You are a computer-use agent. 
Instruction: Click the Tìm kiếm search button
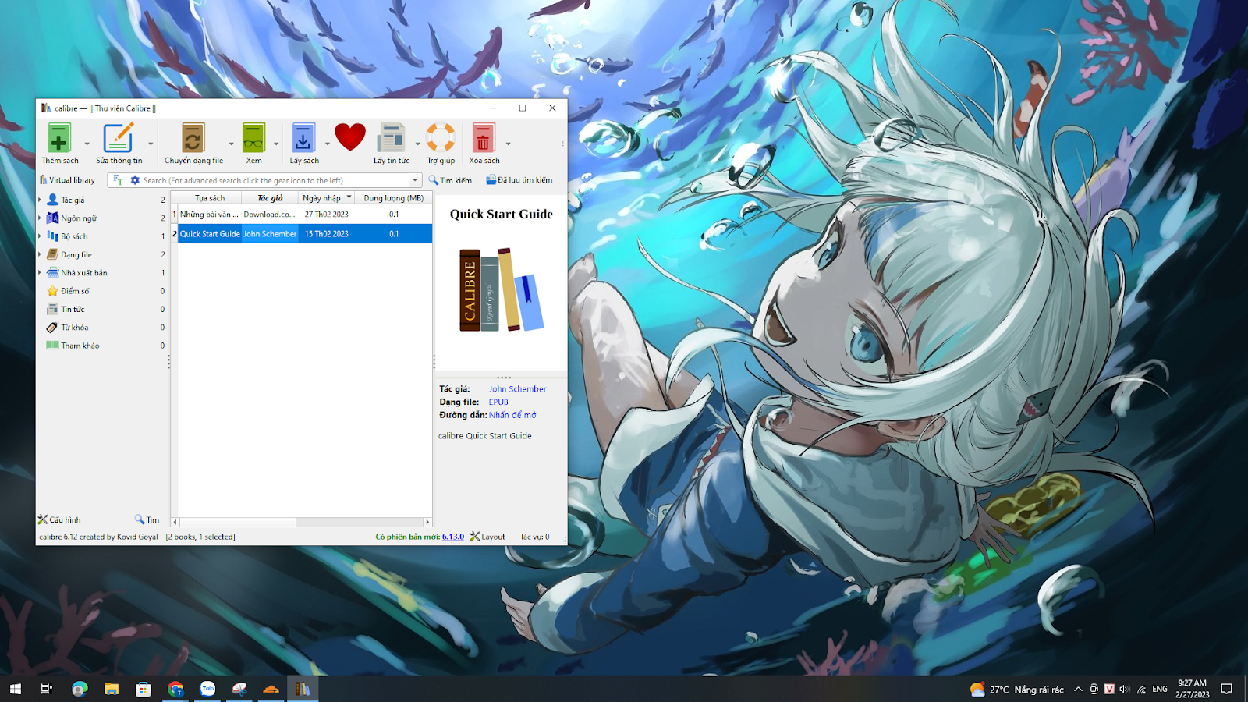[x=450, y=180]
